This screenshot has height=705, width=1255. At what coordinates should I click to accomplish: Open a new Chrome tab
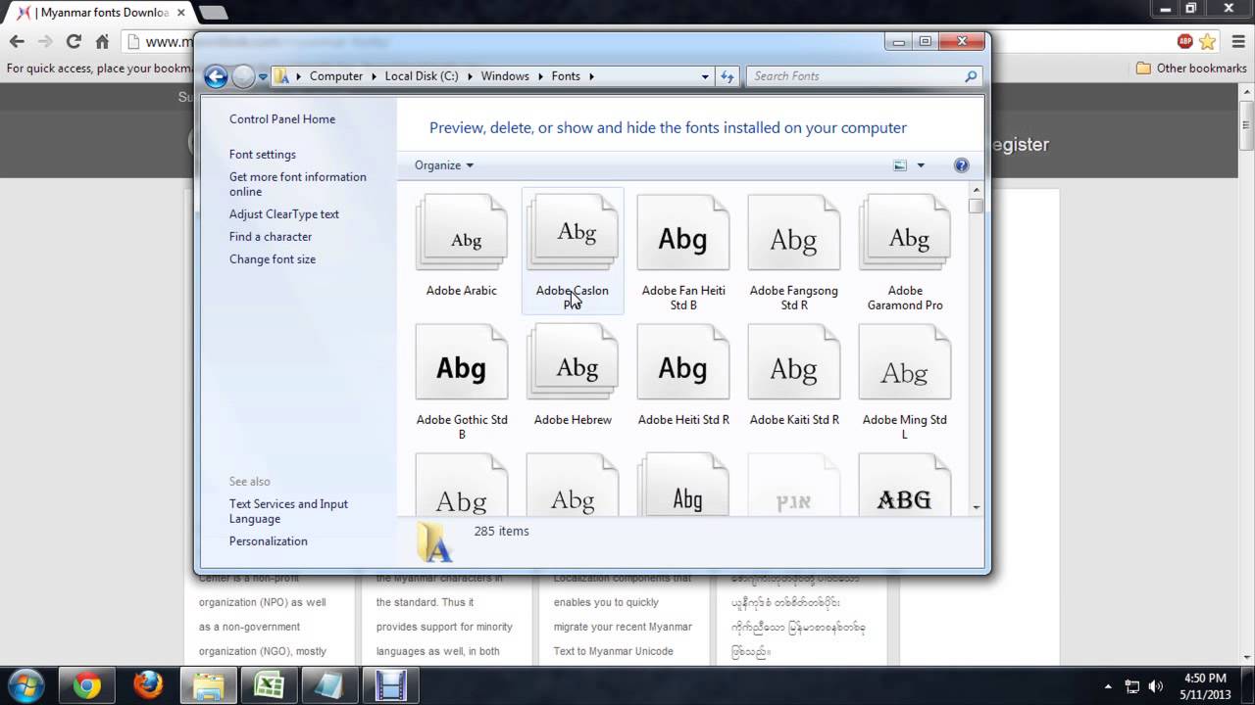tap(212, 13)
